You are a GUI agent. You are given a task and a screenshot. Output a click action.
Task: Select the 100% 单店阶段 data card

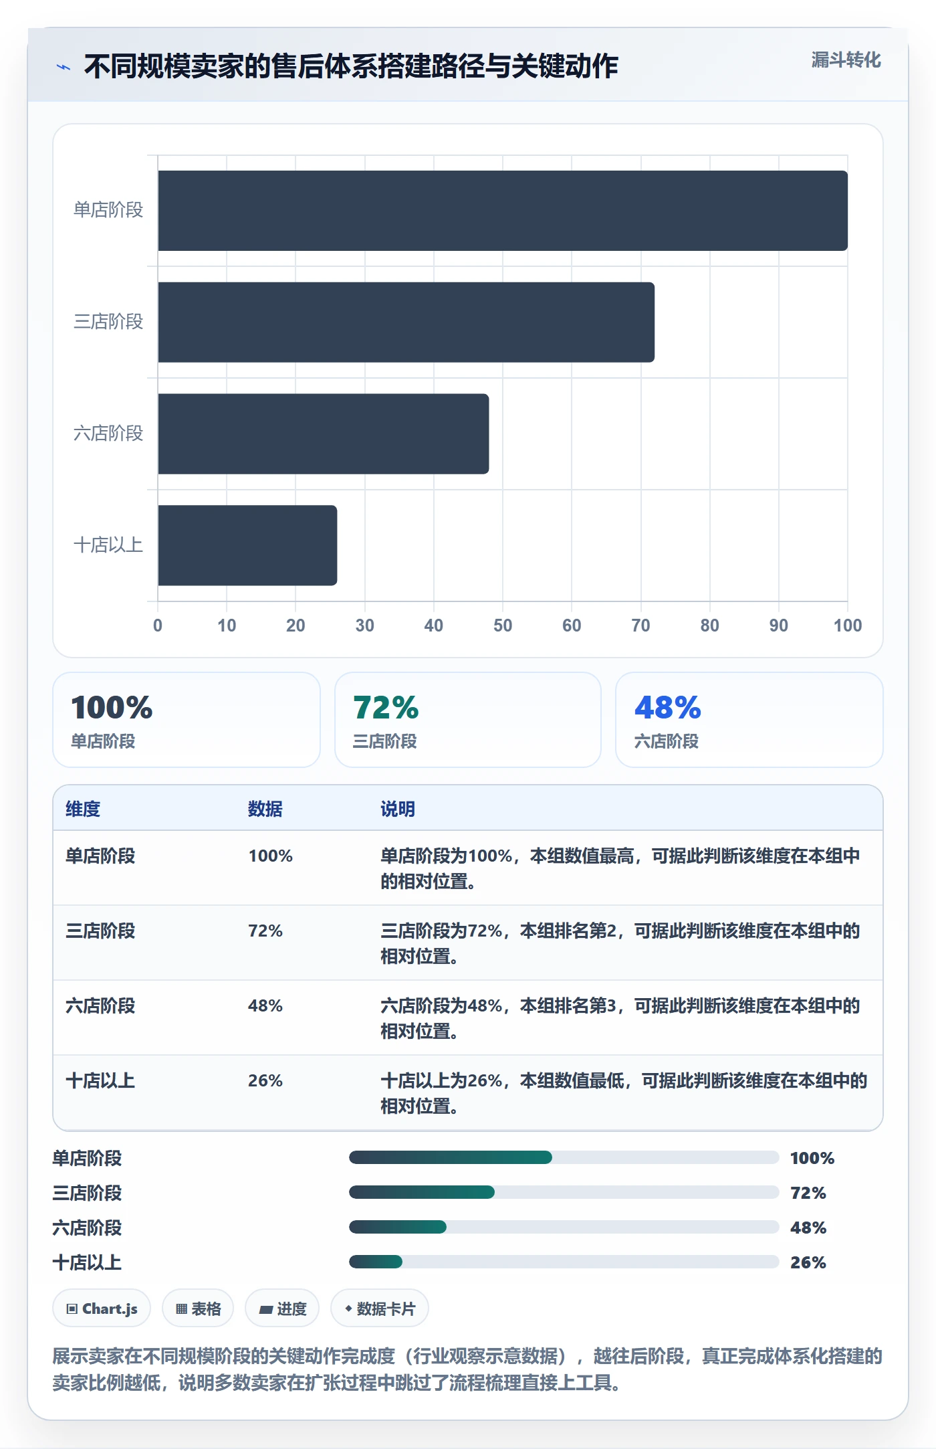187,720
